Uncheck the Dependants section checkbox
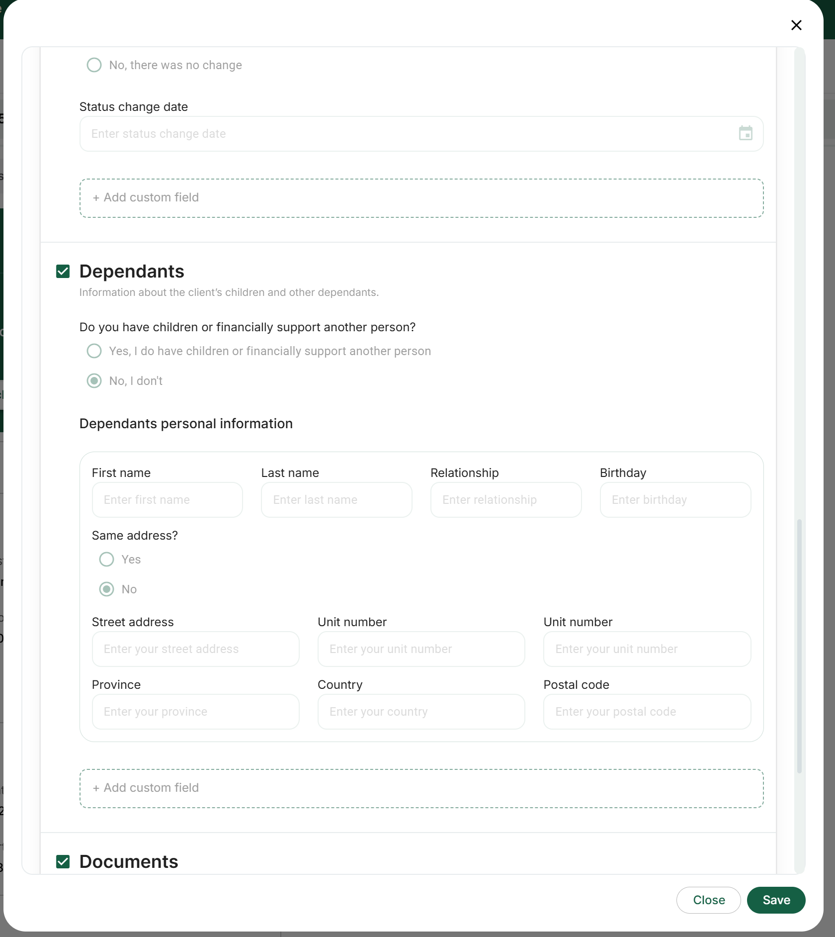 coord(63,272)
